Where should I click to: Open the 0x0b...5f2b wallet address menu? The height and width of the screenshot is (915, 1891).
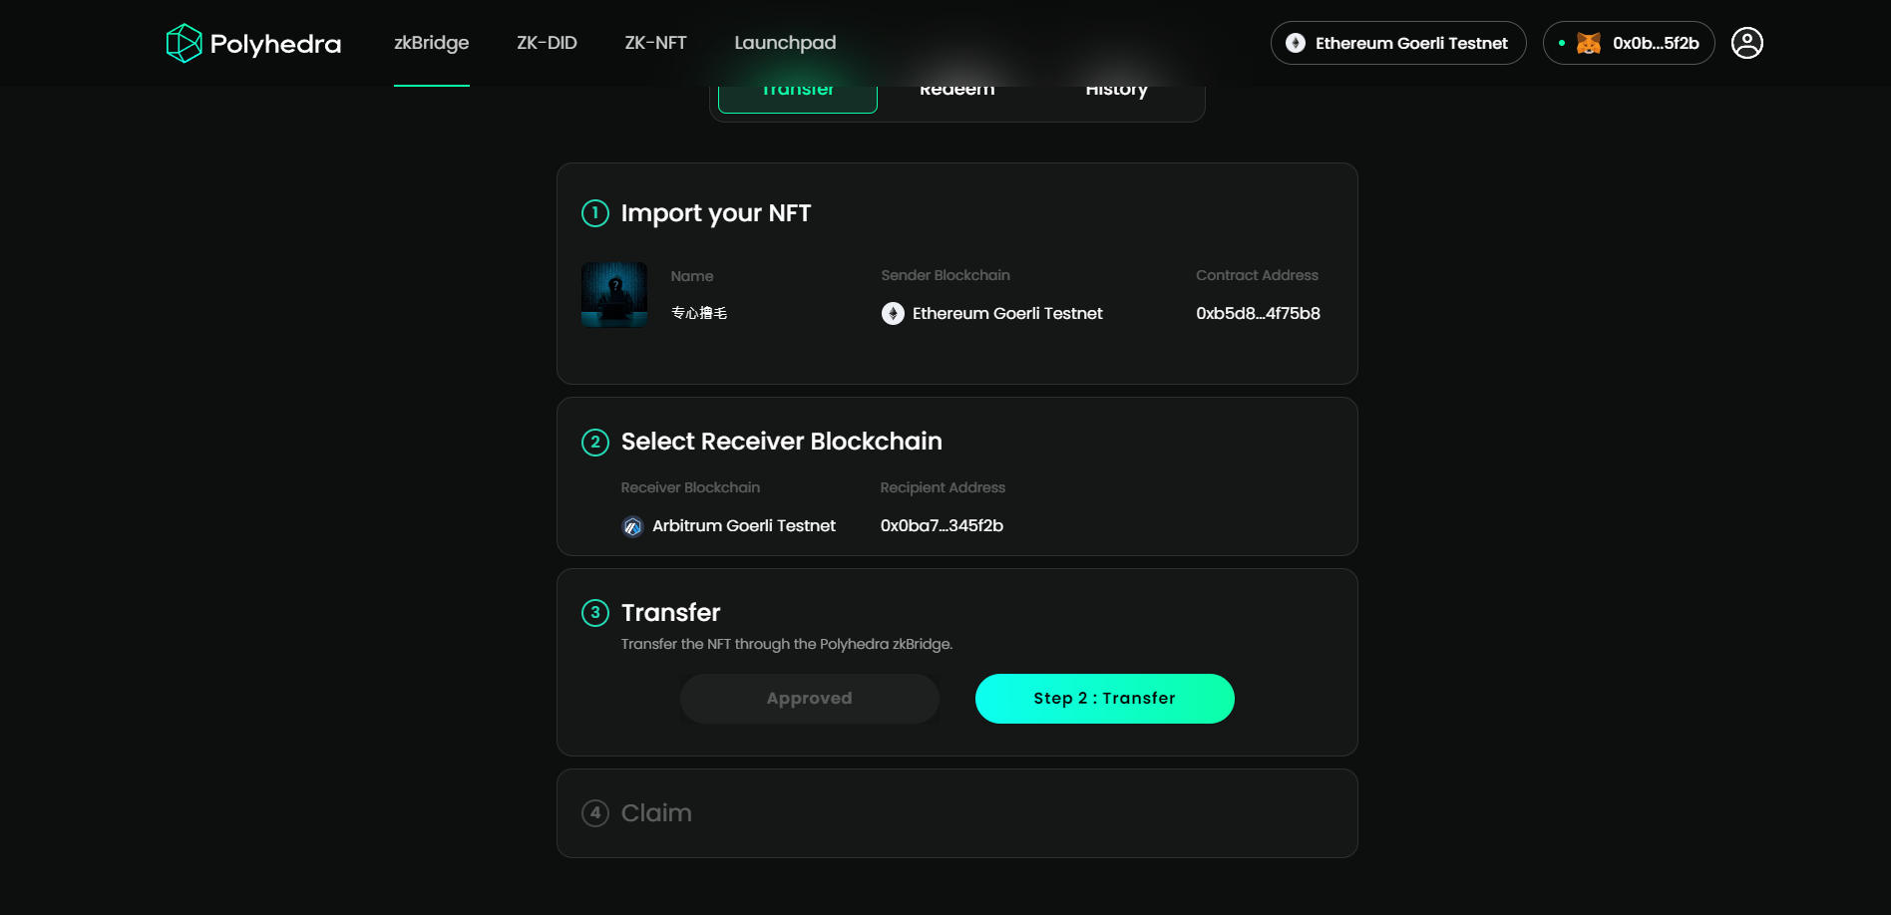[x=1629, y=43]
